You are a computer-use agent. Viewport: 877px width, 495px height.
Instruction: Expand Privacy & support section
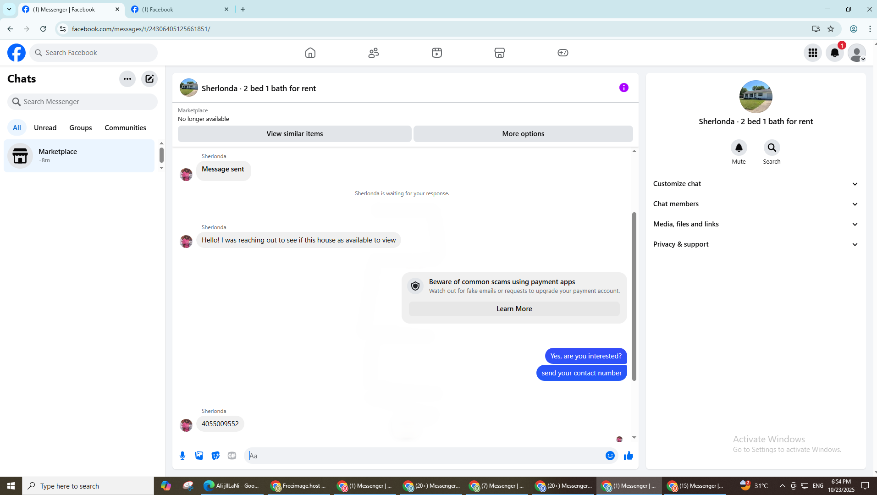pos(755,244)
